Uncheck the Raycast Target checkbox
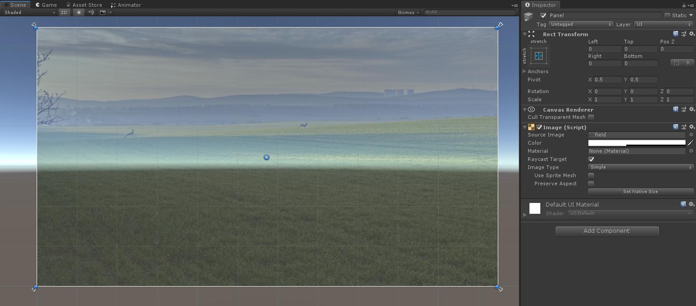 [x=591, y=159]
